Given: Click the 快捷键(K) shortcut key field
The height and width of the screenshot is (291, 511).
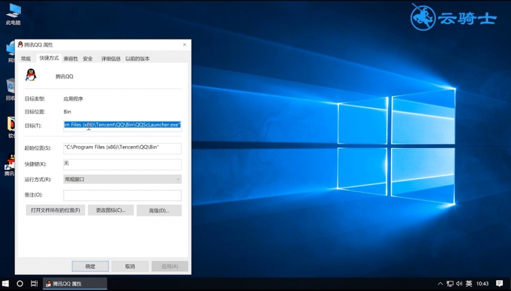Looking at the screenshot, I should pyautogui.click(x=122, y=165).
